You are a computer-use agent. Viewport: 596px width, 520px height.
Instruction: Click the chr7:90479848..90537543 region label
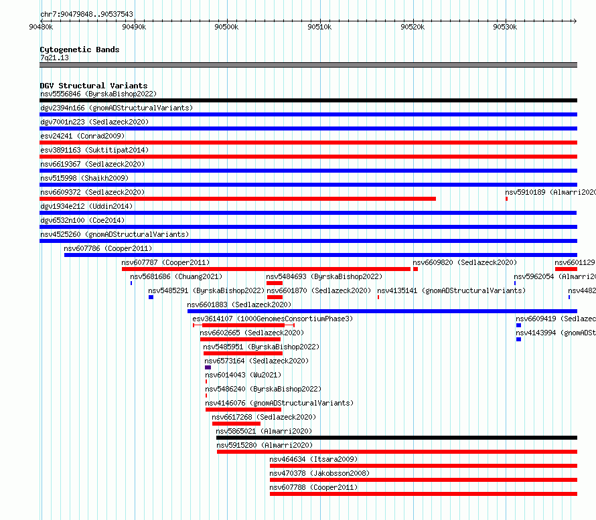(86, 14)
